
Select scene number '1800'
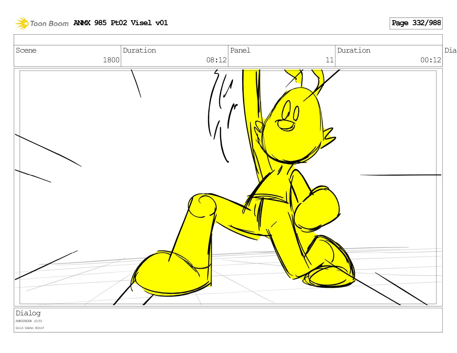(111, 60)
